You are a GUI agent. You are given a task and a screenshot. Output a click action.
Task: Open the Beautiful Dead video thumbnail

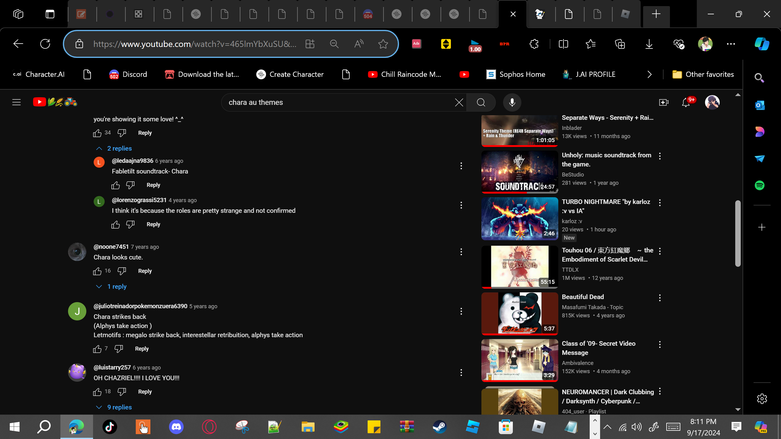(520, 313)
